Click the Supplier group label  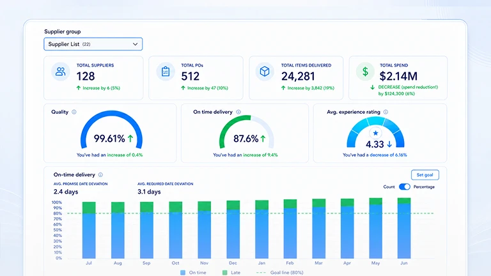pyautogui.click(x=62, y=31)
